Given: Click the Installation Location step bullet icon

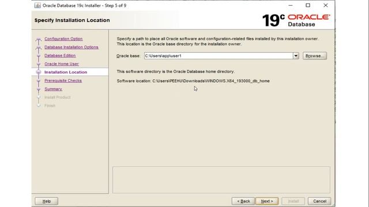Looking at the screenshot, I should [x=39, y=72].
